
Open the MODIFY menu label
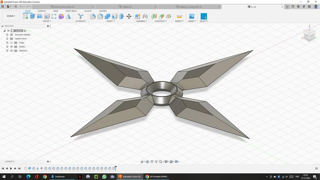(110, 21)
